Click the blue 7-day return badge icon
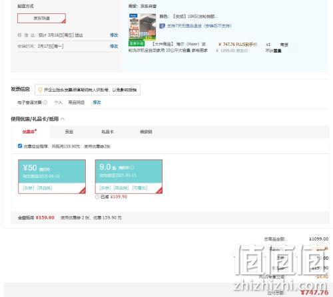 162,26
